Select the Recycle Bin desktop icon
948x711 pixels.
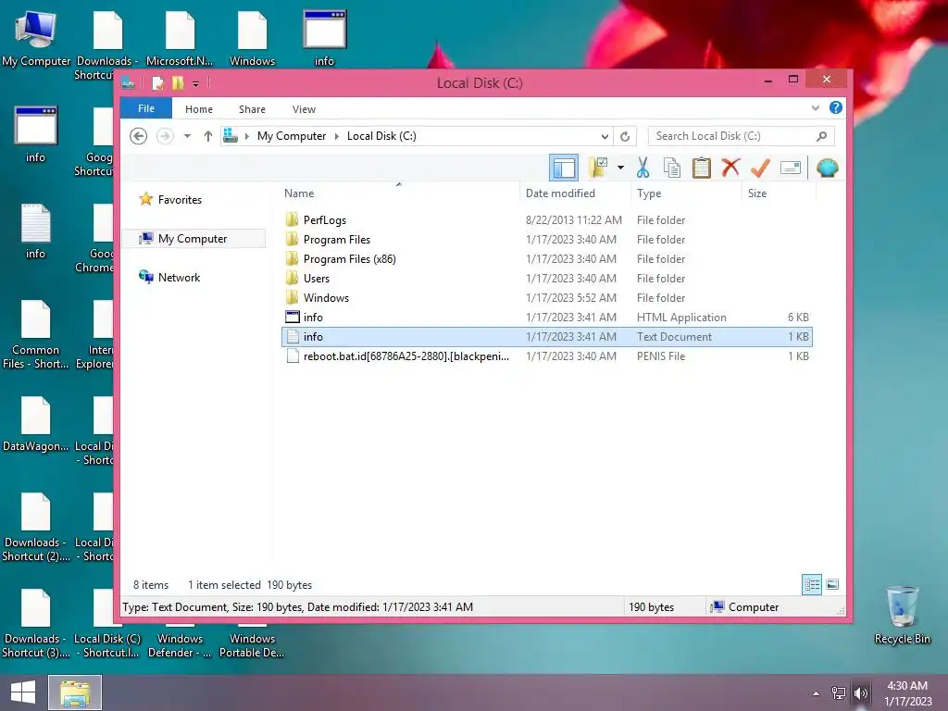click(902, 615)
